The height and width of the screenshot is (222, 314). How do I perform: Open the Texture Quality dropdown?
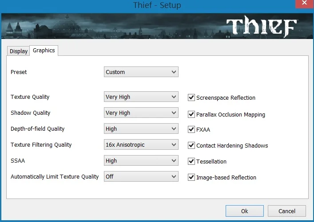coord(141,97)
